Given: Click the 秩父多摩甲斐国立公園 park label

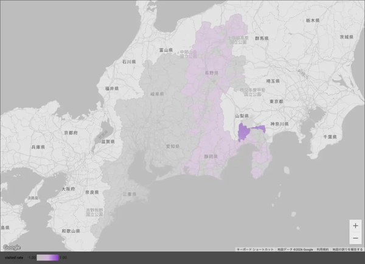Looking at the screenshot, I should coord(252,92).
